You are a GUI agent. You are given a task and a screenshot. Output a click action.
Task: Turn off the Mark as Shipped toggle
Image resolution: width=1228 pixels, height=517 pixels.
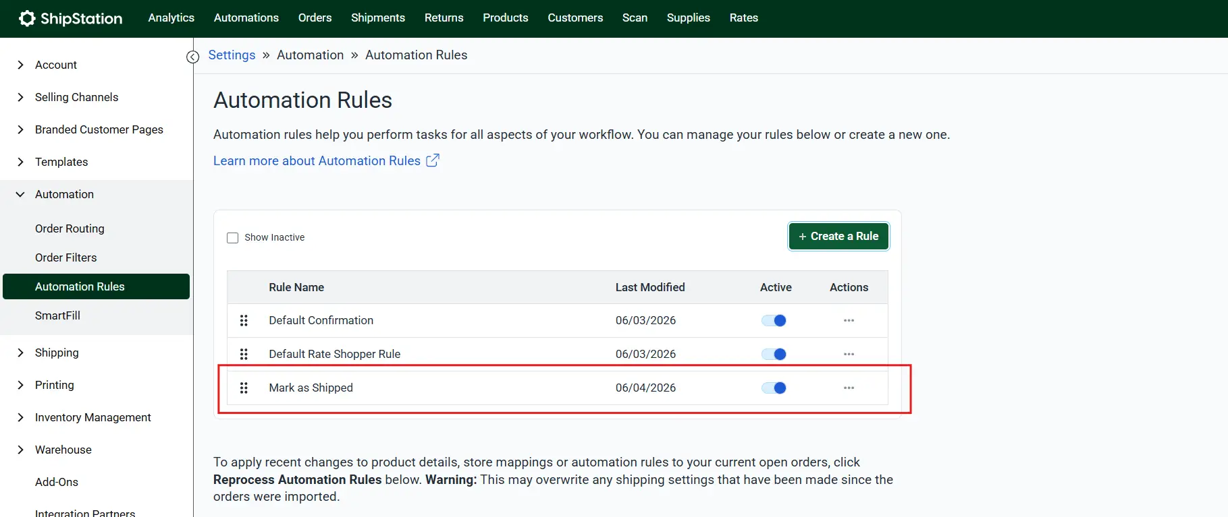point(774,388)
